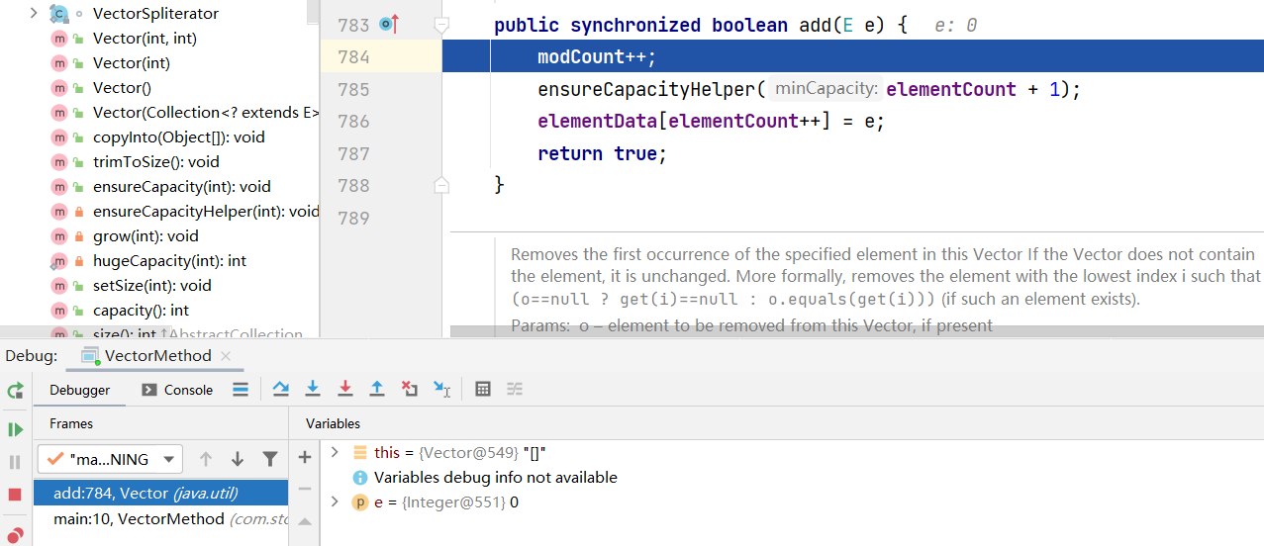
Task: Select ensureCapacityHelper(int): void method
Action: click(206, 212)
